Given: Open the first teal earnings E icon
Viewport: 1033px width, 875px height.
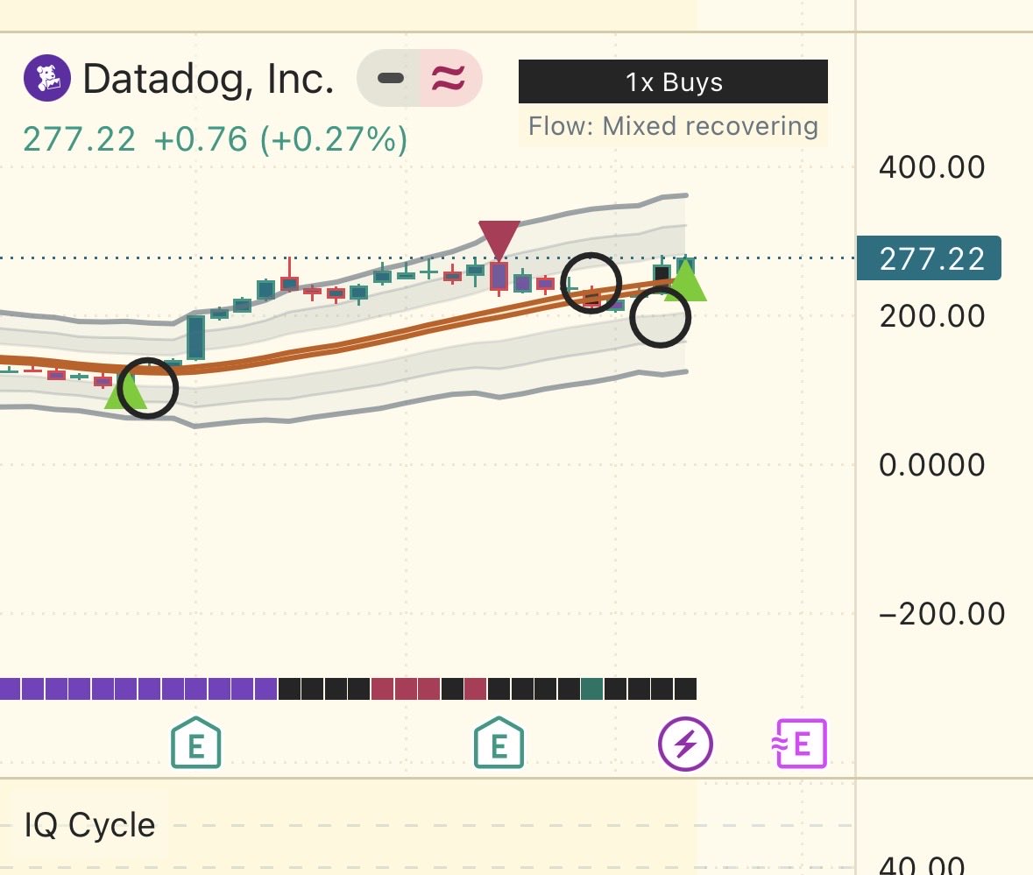Looking at the screenshot, I should pos(195,743).
